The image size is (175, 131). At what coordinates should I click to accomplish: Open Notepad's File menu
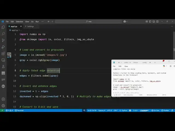pyautogui.click(x=114, y=66)
